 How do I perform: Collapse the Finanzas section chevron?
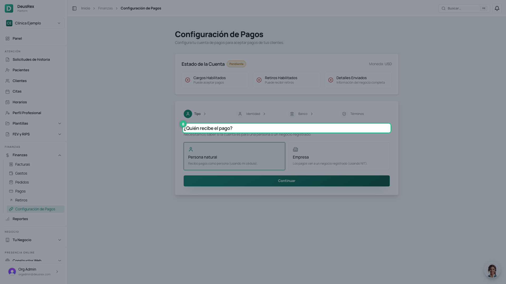click(60, 155)
